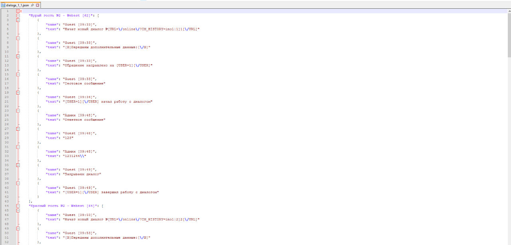This screenshot has width=511, height=245.
Task: Switch to the dialogs_1_1.json tab
Action: (x=18, y=5)
